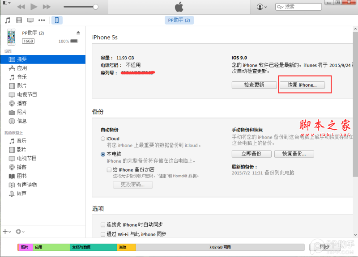Click the play button
Image resolution: width=358 pixels, height=257 pixels.
34,7
